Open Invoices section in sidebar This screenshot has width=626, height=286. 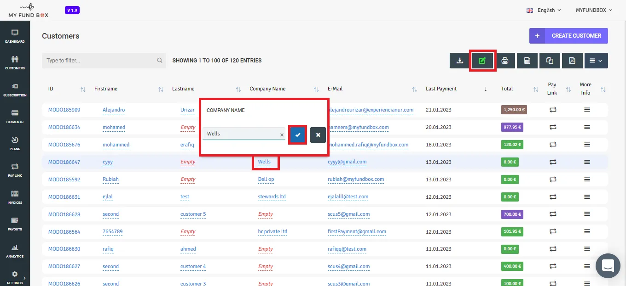click(15, 197)
